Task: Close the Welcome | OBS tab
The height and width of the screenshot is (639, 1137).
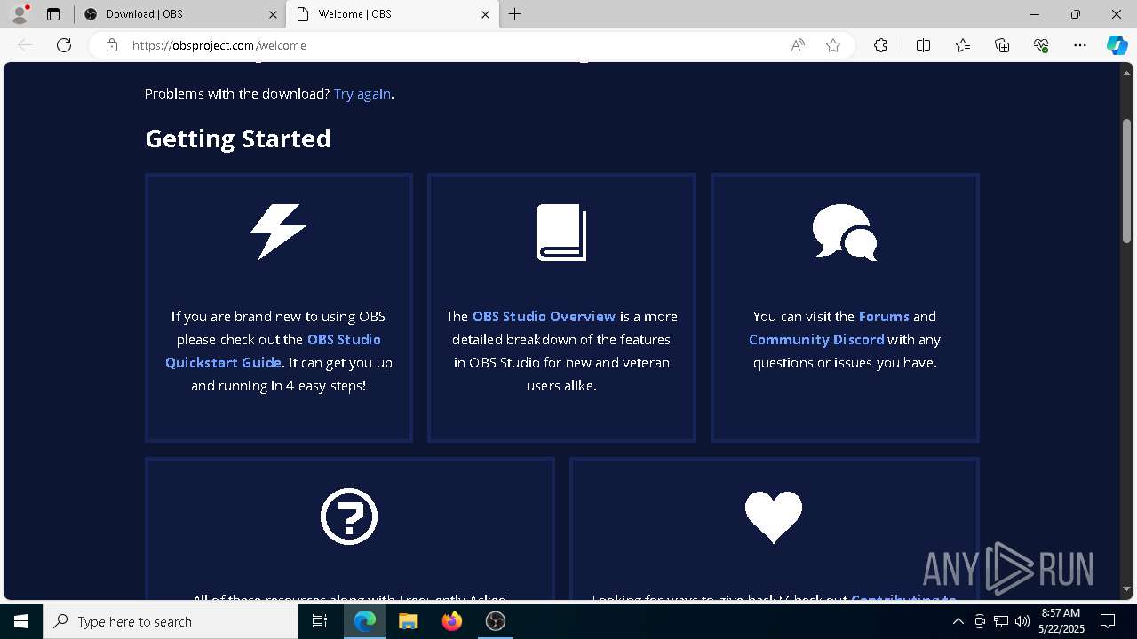Action: coord(486,14)
